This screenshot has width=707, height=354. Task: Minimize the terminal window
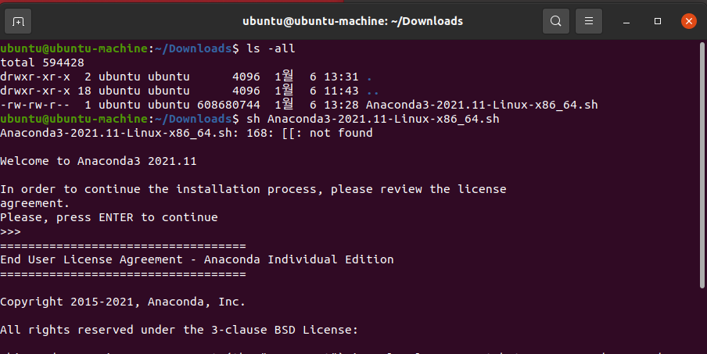626,21
